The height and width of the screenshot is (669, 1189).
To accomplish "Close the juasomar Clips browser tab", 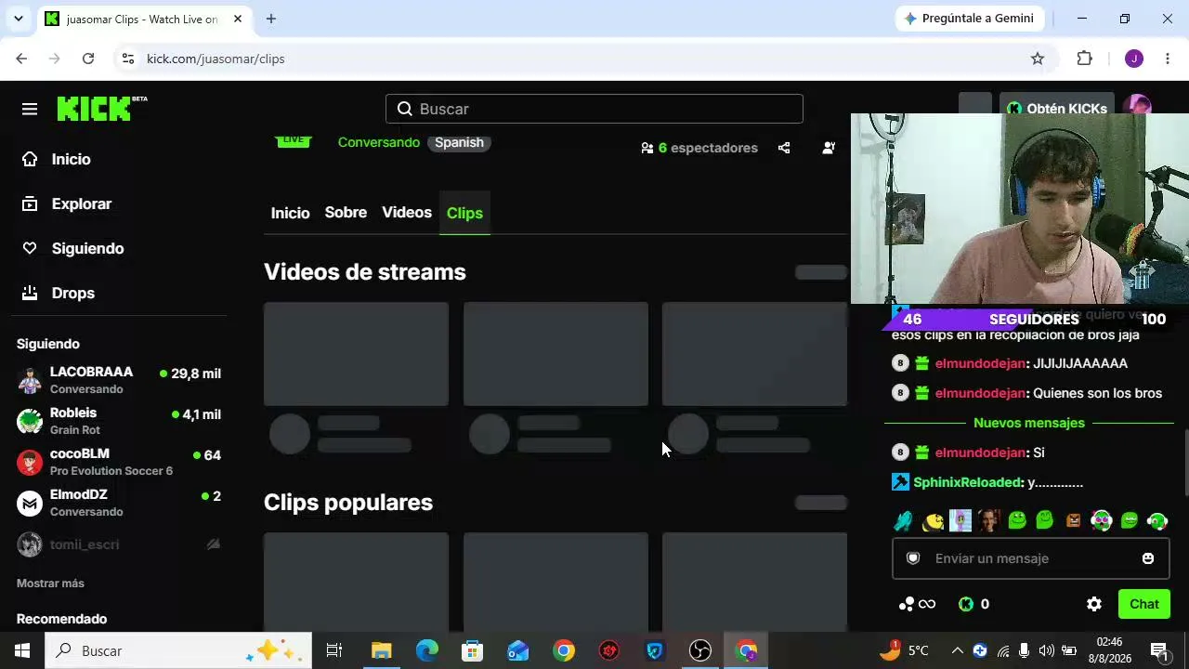I will point(238,19).
